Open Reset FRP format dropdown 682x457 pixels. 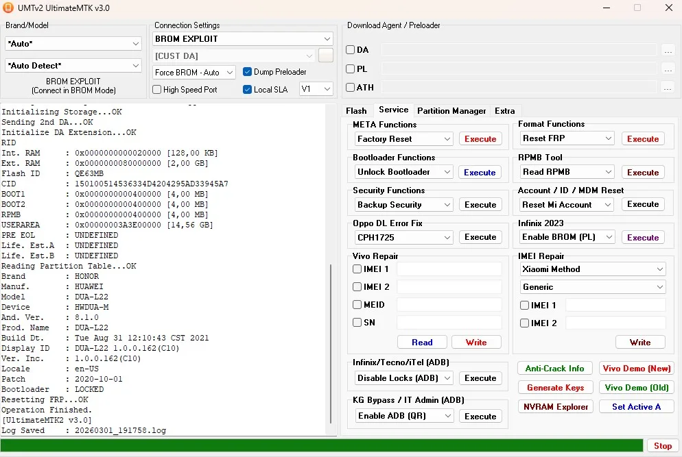(567, 138)
